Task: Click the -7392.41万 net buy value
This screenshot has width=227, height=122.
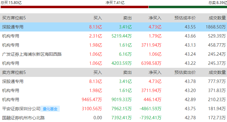Action: pos(151,118)
